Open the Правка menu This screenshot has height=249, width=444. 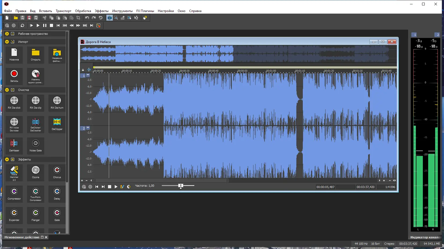tap(21, 11)
